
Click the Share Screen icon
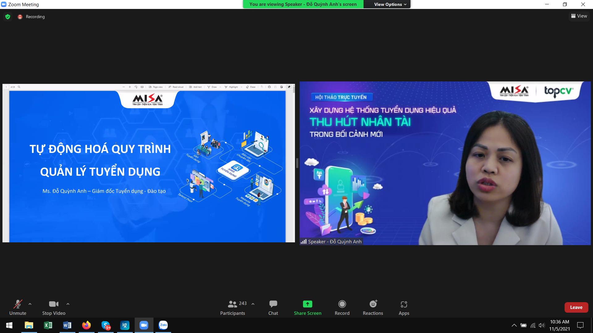click(x=307, y=304)
